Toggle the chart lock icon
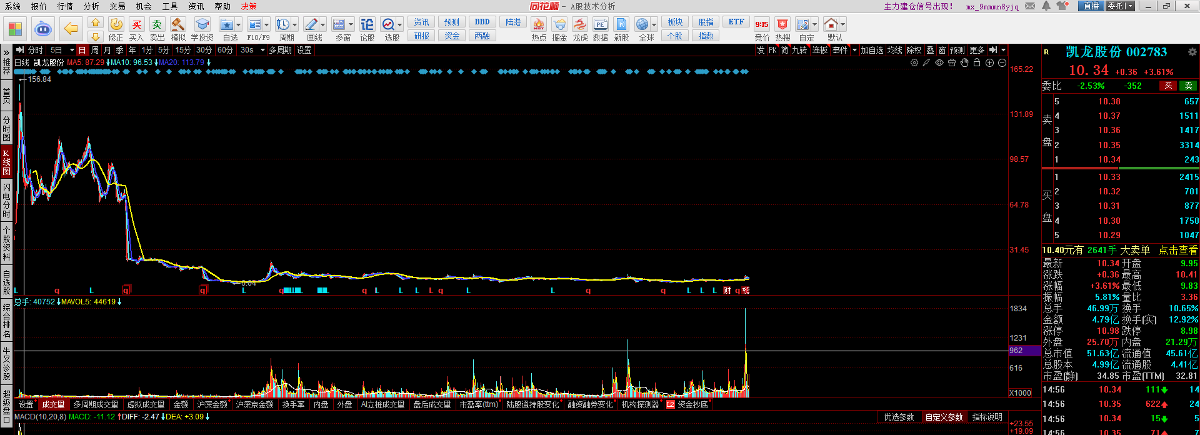 click(977, 62)
